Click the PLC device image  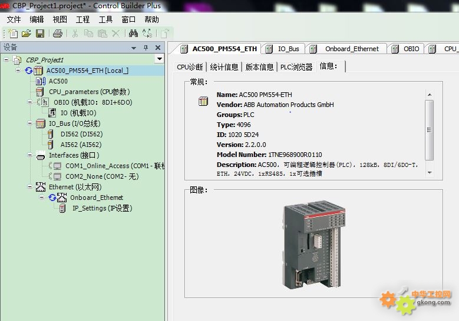pos(314,245)
